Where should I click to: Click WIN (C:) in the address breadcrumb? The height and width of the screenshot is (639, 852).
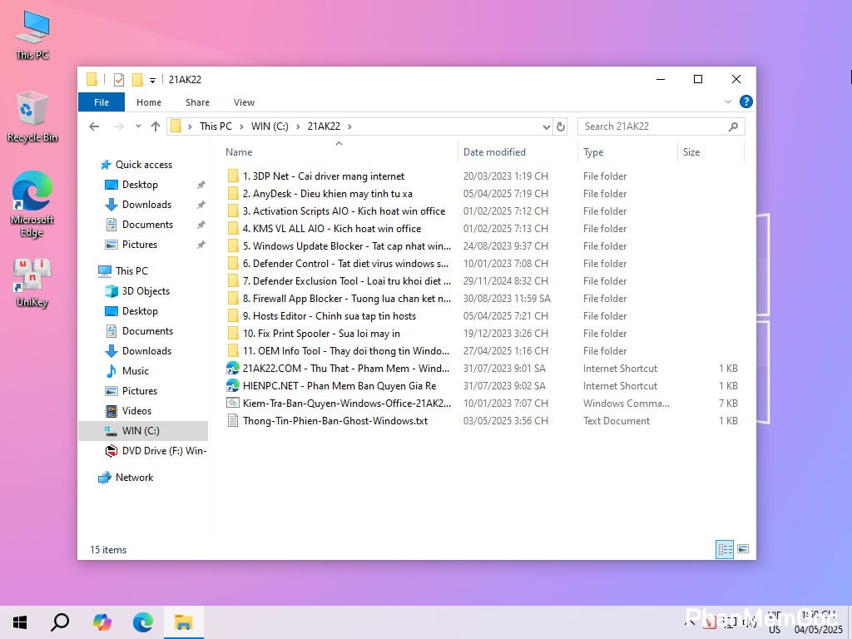tap(270, 126)
